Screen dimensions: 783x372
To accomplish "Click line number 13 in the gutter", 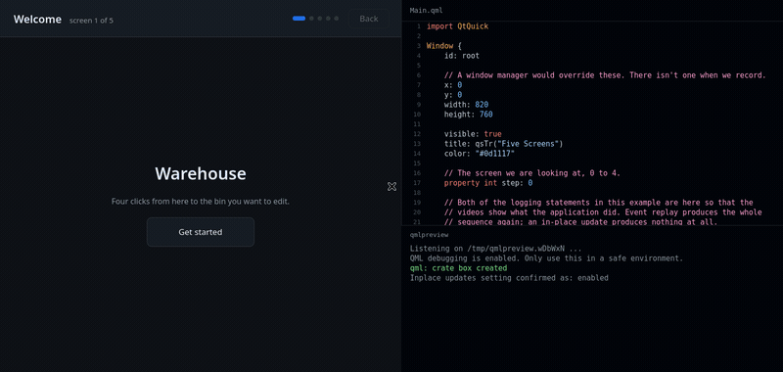I will (x=418, y=144).
